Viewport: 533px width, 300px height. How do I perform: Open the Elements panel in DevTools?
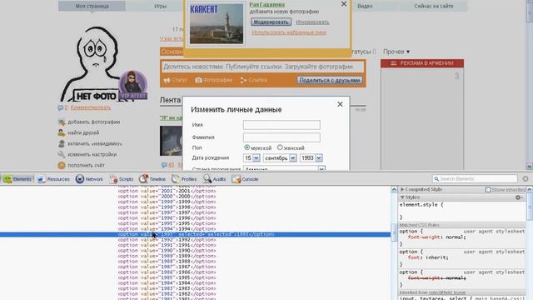(x=17, y=179)
